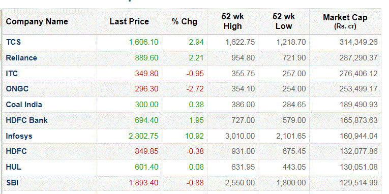Select HDFC 52 week low 675.45

click(x=294, y=151)
